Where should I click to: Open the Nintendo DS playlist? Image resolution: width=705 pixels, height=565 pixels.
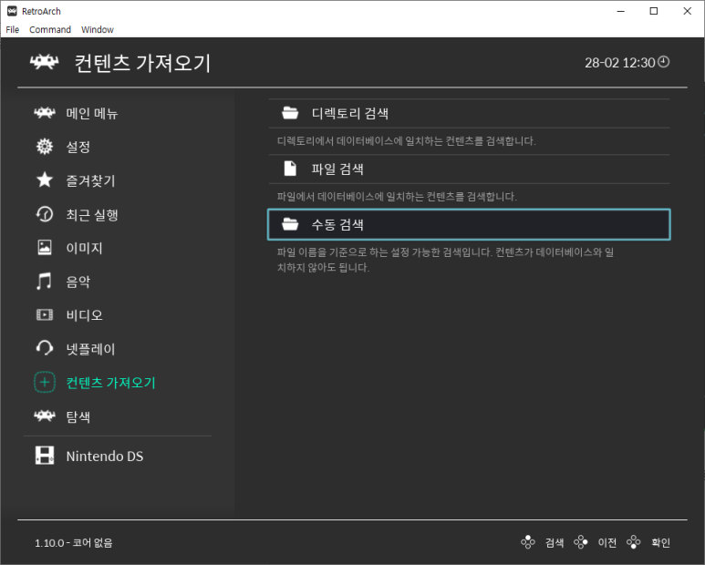(x=105, y=457)
